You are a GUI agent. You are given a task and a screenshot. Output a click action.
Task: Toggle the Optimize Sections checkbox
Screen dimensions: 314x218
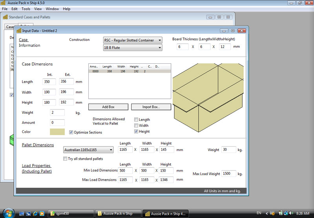[x=71, y=132]
